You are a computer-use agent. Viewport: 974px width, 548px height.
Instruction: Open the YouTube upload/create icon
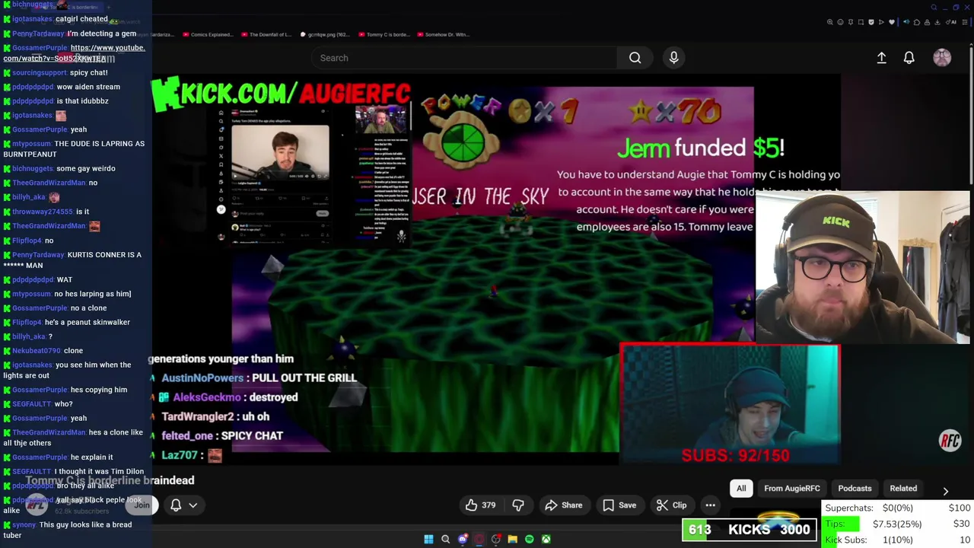tap(881, 58)
